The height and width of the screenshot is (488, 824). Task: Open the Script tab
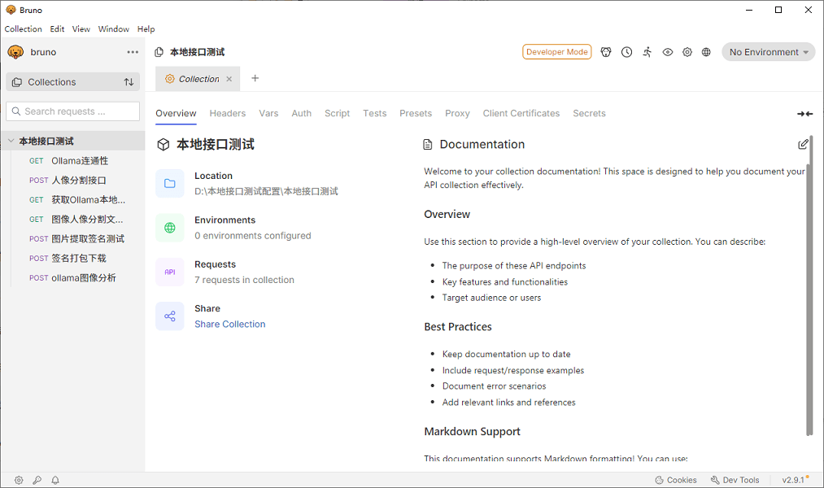[338, 114]
